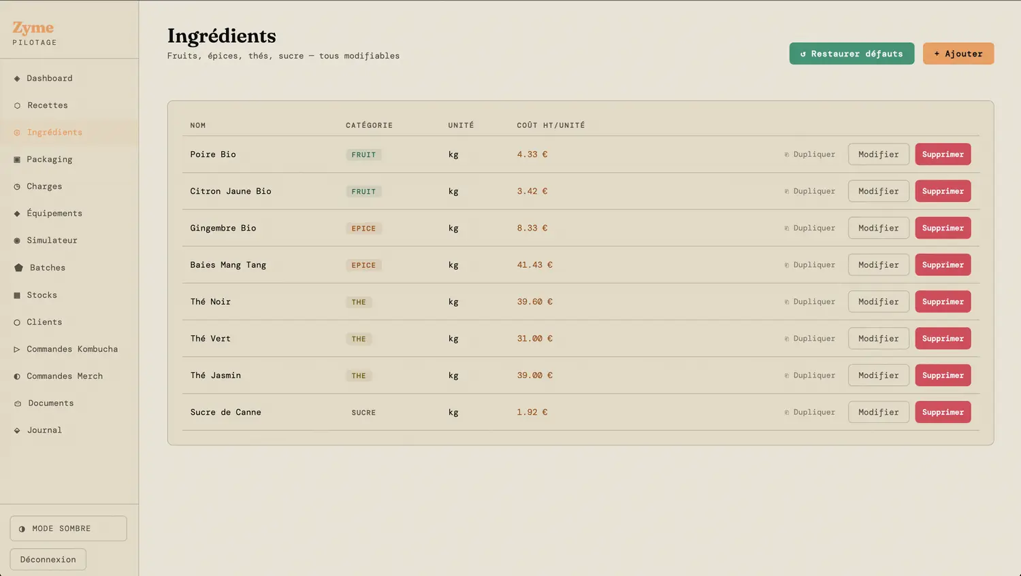Add an ingredient with Ajouter button

(x=958, y=54)
